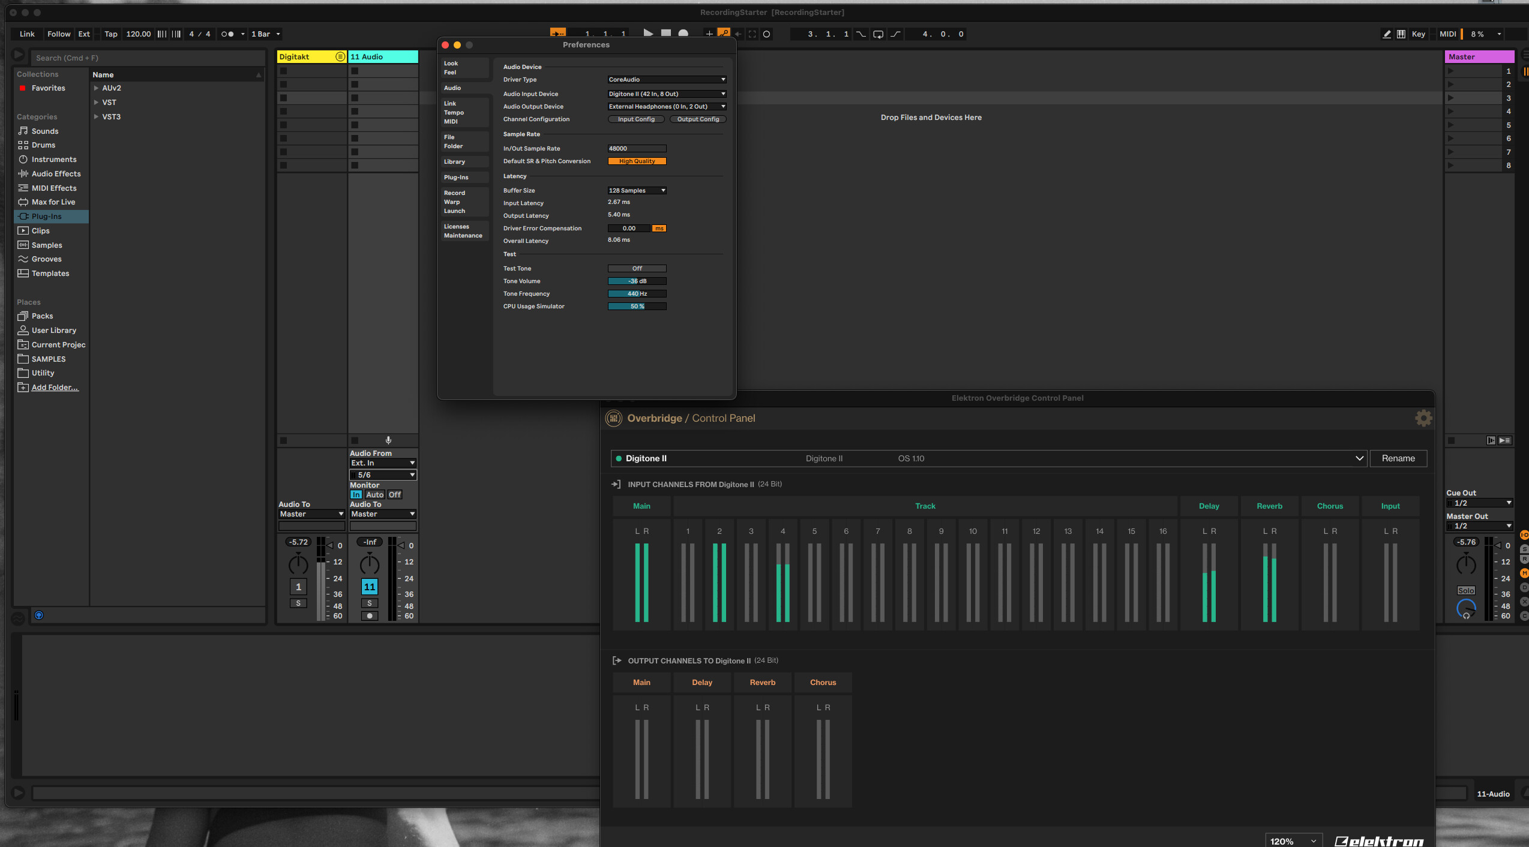Open the Digitone II device selector dropdown
Image resolution: width=1529 pixels, height=847 pixels.
pyautogui.click(x=989, y=458)
